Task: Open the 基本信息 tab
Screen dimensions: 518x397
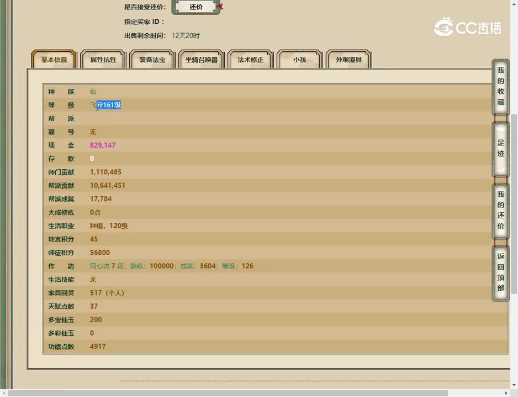Action: pyautogui.click(x=54, y=60)
